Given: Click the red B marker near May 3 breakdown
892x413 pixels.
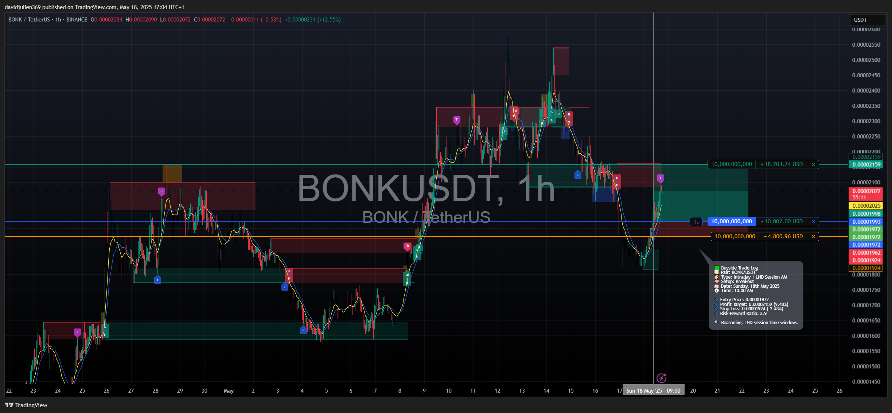Looking at the screenshot, I should pos(289,275).
